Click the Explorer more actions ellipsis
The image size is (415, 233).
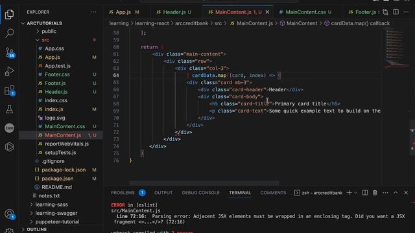click(93, 12)
